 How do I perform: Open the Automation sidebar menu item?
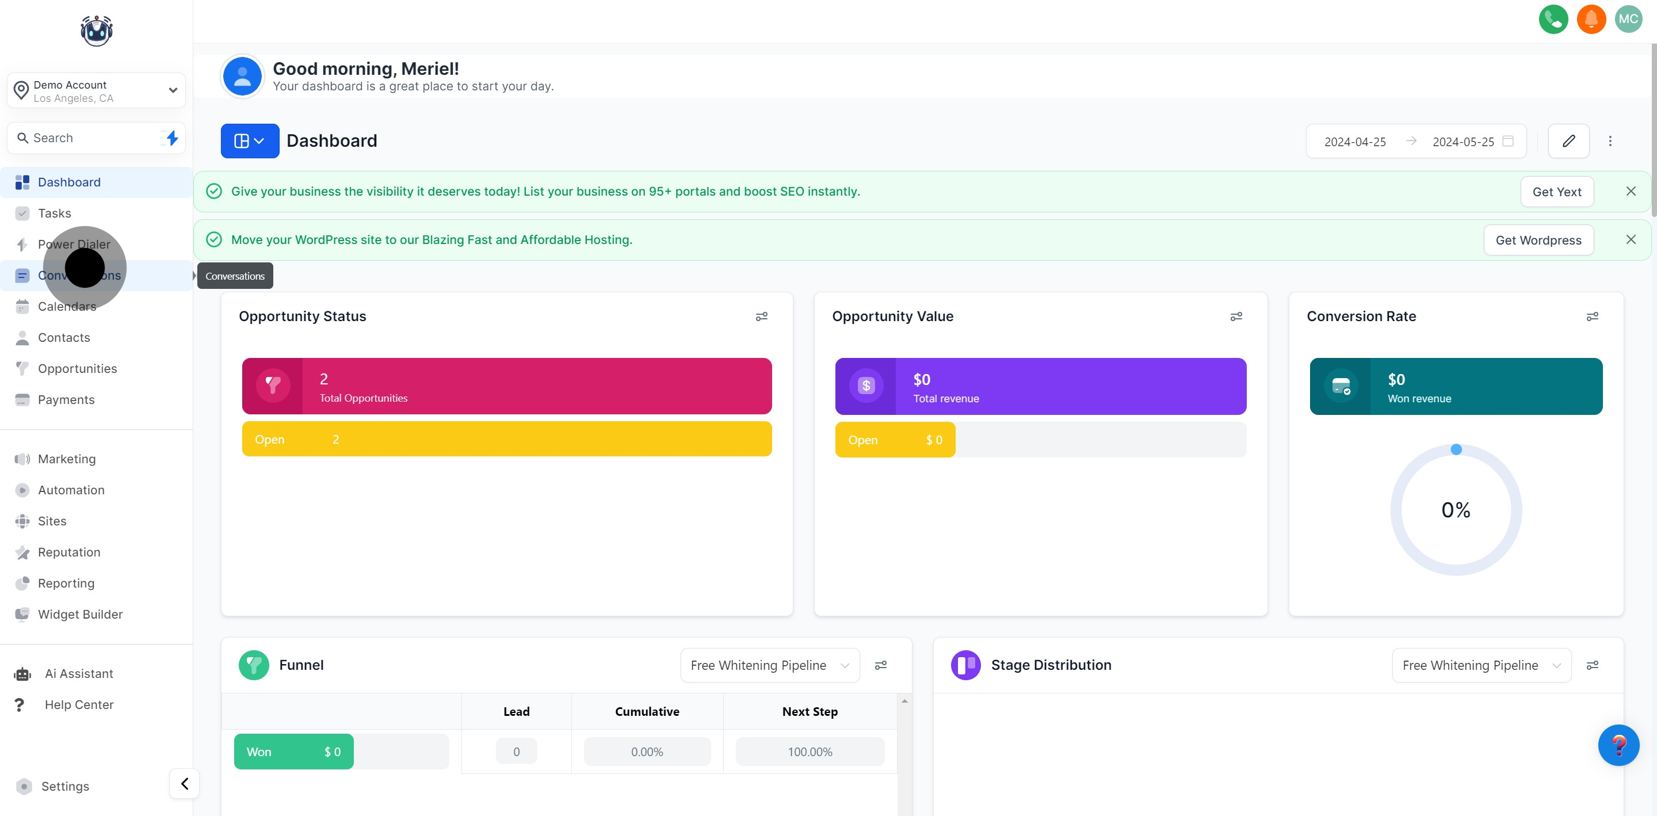(x=71, y=490)
